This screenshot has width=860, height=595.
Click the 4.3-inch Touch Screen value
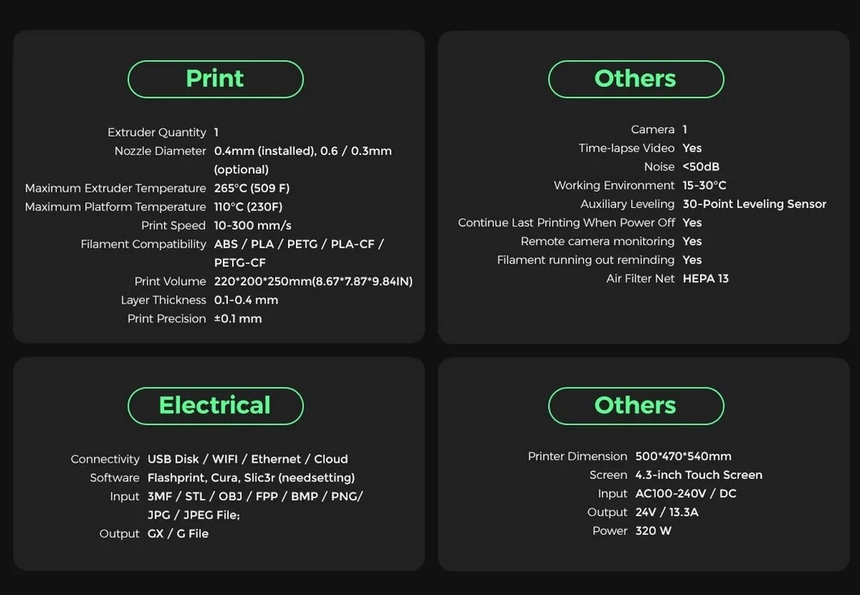pos(698,475)
